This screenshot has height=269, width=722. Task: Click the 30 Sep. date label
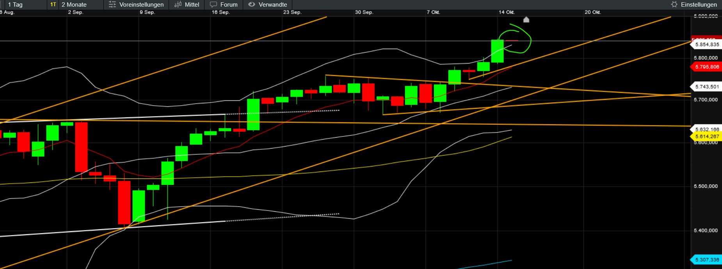coord(364,12)
